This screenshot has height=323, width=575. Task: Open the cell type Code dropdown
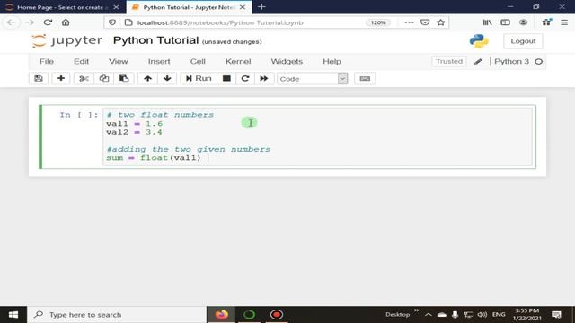point(313,79)
